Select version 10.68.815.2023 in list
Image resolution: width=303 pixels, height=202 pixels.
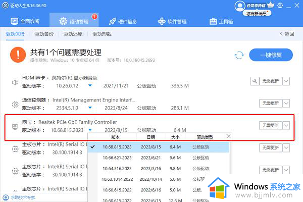(159, 147)
